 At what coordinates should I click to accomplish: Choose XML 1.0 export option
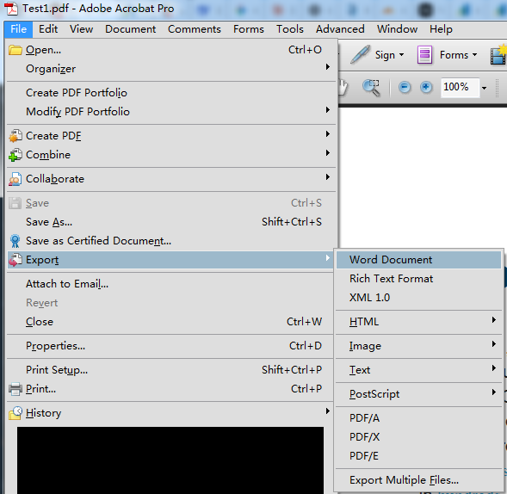coord(418,298)
